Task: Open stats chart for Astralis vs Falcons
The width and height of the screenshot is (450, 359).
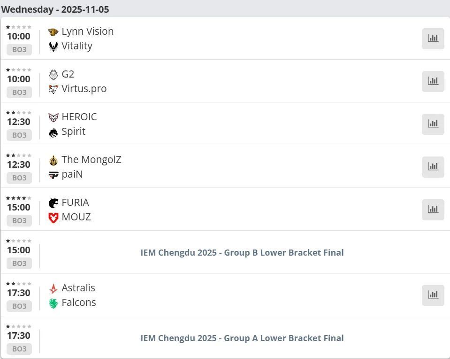Action: [433, 295]
